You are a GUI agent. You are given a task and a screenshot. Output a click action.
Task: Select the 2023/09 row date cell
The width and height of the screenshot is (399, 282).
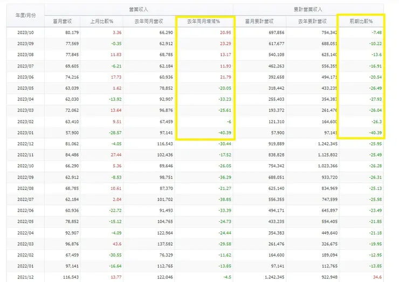tap(25, 44)
